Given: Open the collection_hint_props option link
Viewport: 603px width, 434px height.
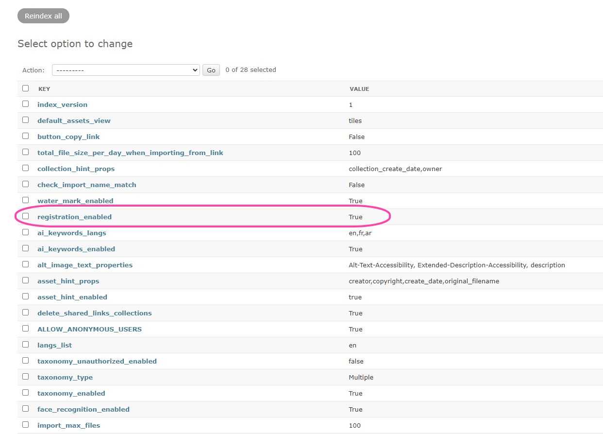Looking at the screenshot, I should coord(76,169).
